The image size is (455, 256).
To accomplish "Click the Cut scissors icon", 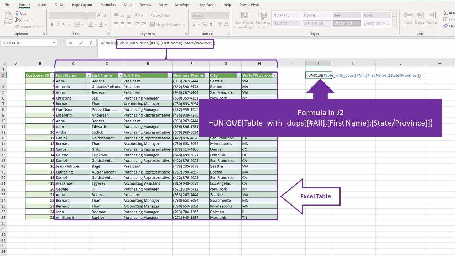I will point(17,14).
